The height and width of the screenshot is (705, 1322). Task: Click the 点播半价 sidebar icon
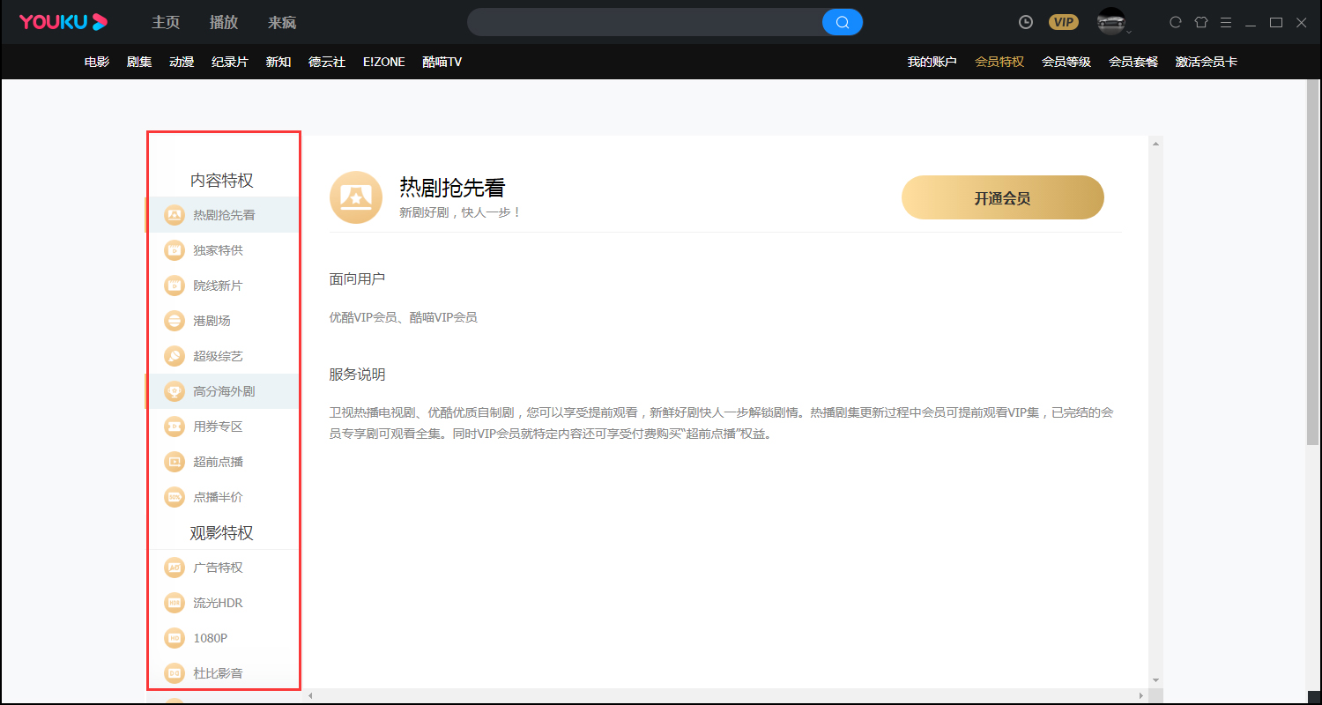pyautogui.click(x=174, y=496)
